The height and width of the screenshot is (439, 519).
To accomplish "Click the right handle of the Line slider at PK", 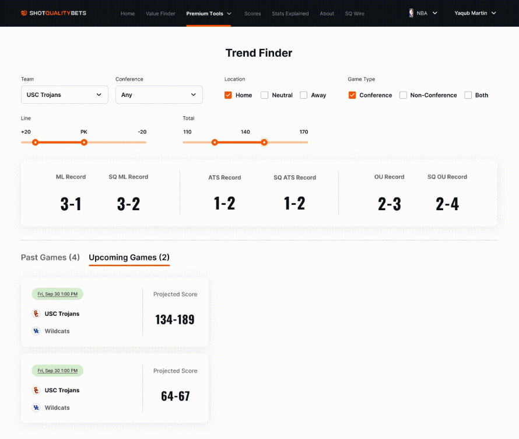I will tap(84, 142).
